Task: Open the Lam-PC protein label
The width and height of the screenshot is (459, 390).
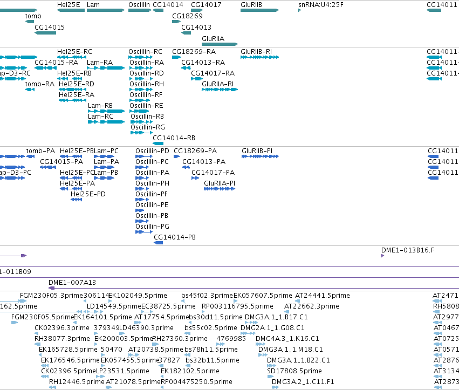Action: click(106, 151)
